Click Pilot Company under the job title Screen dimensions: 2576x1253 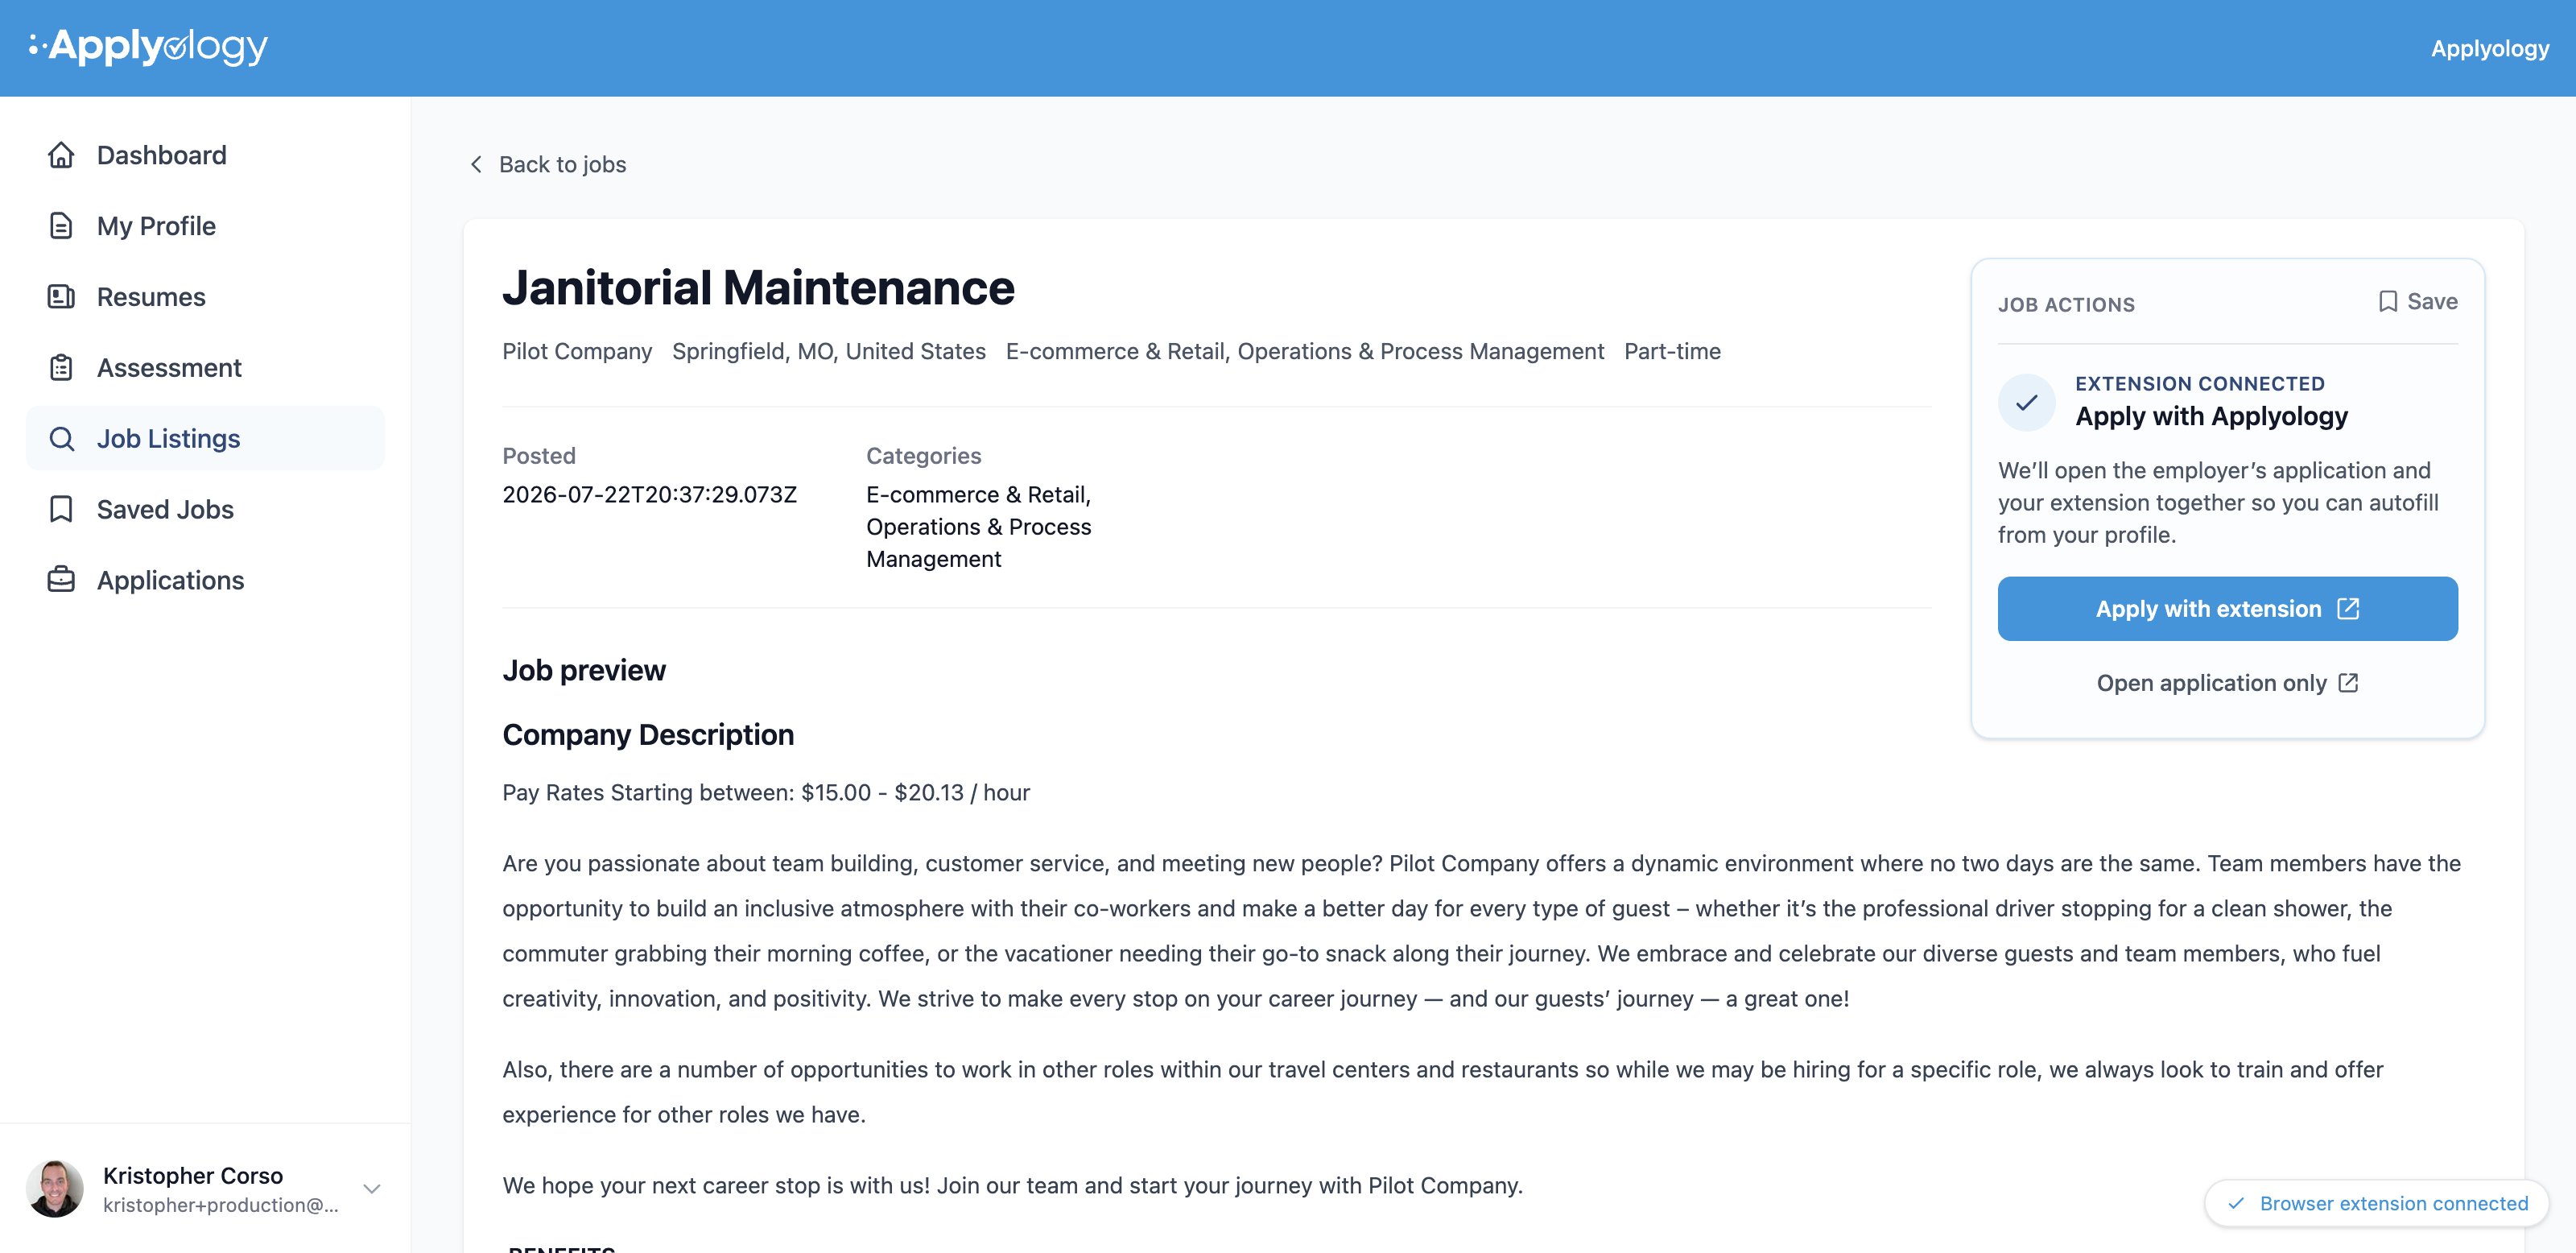pos(577,351)
